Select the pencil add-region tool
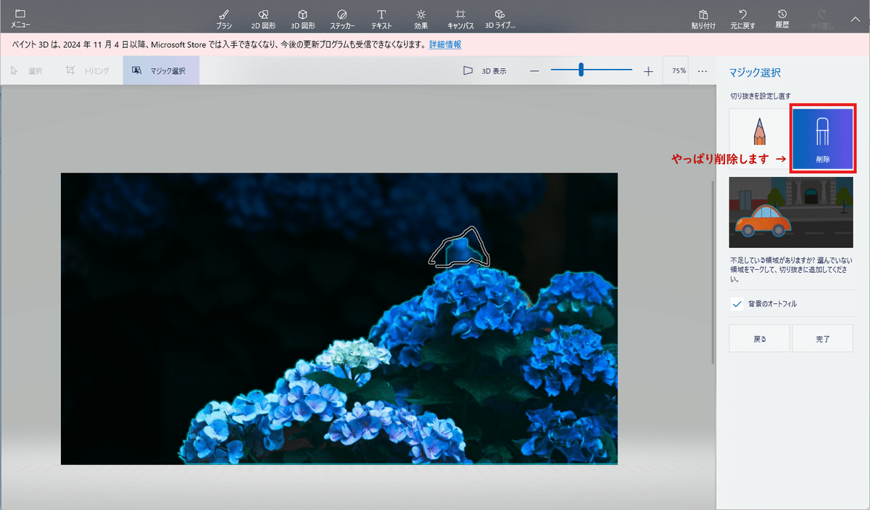This screenshot has width=870, height=510. click(759, 139)
